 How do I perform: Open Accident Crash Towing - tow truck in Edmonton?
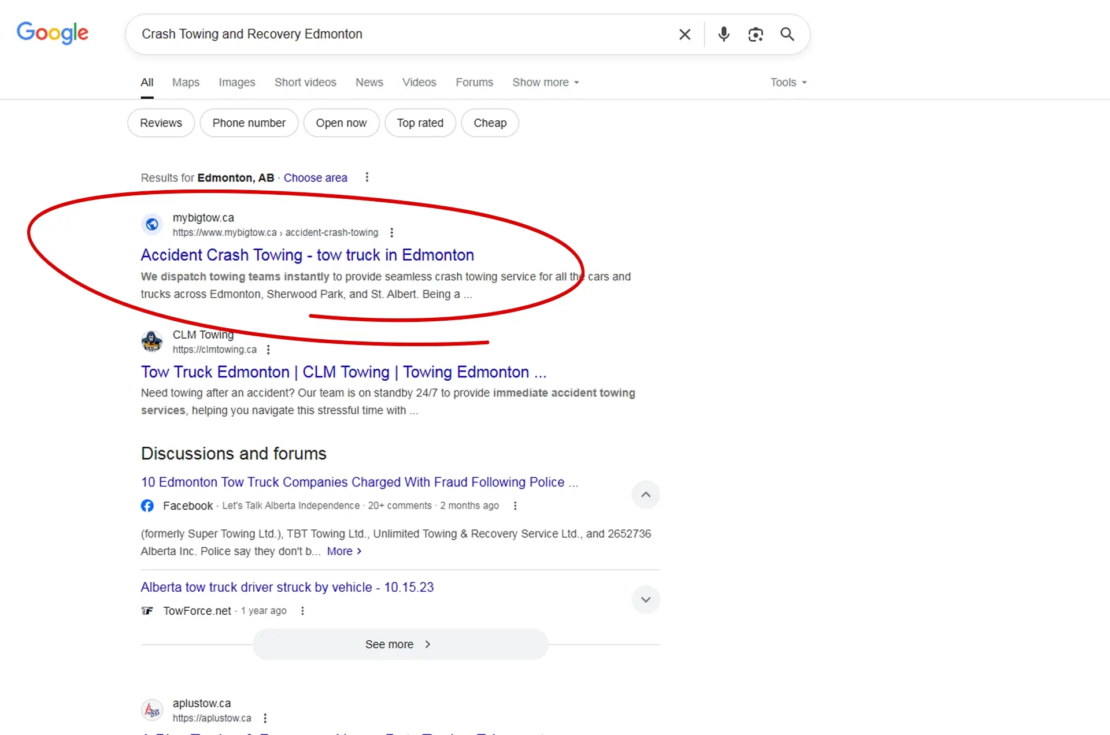(x=307, y=255)
